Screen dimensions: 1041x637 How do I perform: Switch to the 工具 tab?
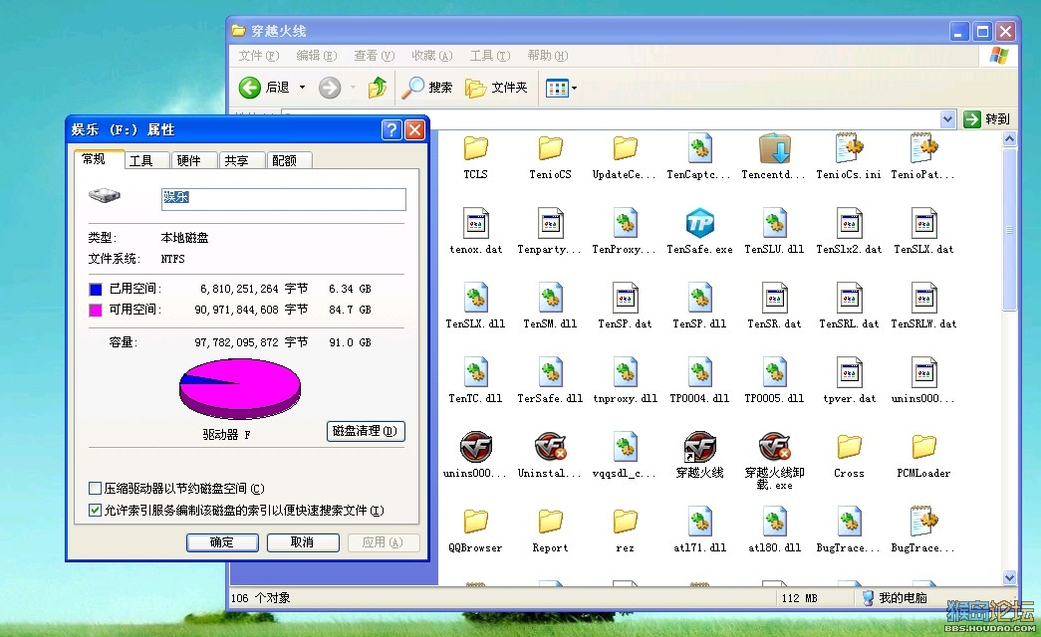(x=147, y=160)
